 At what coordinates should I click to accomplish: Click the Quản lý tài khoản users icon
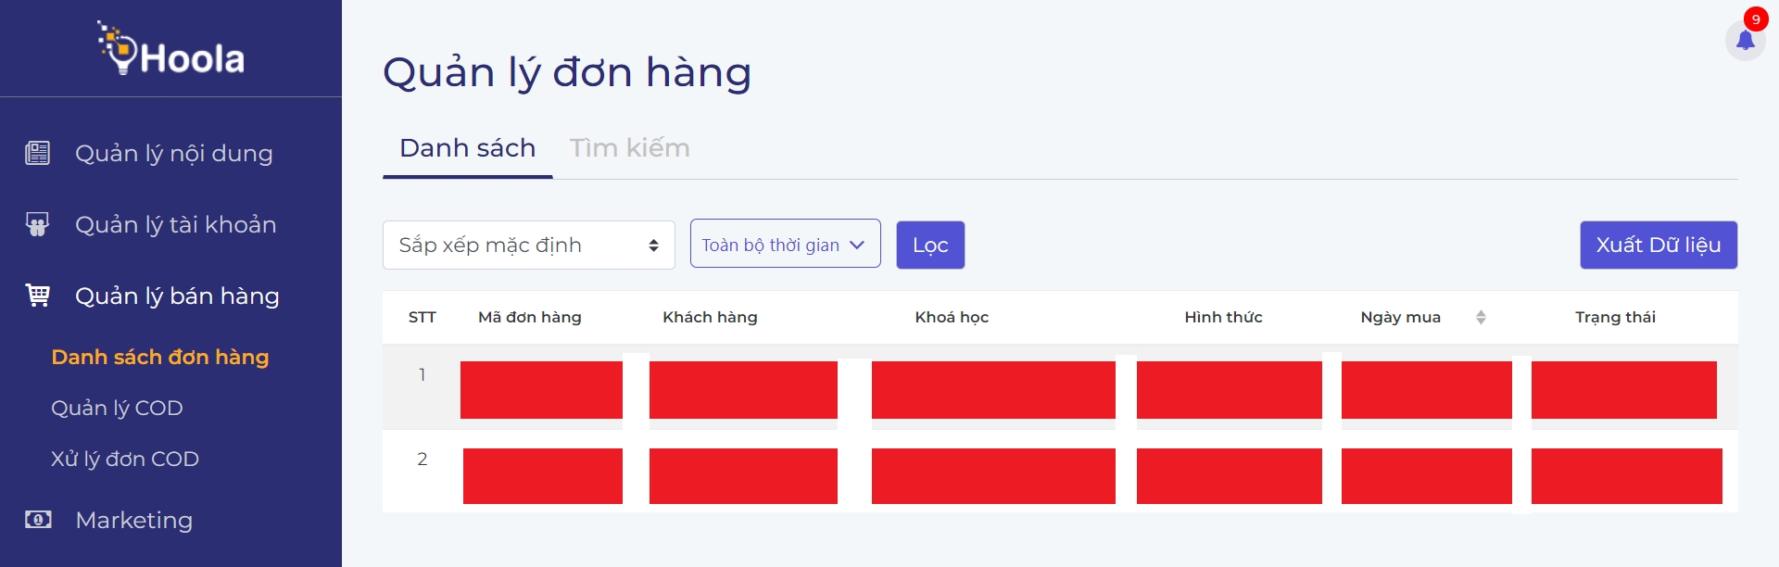(x=38, y=224)
